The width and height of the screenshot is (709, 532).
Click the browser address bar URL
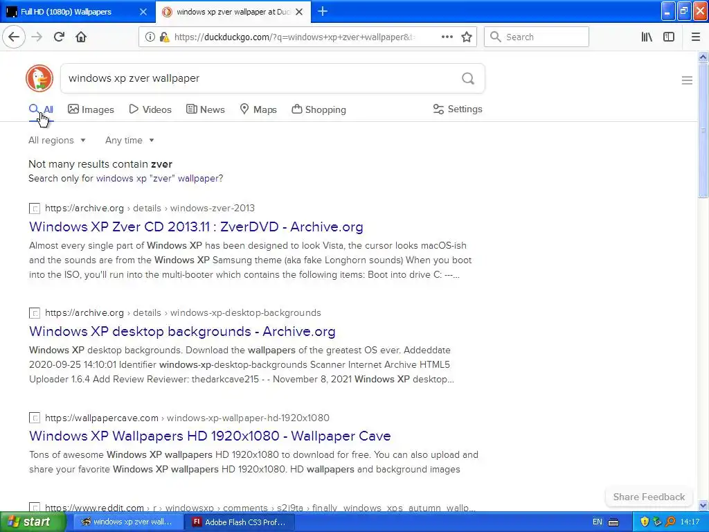[x=294, y=37]
